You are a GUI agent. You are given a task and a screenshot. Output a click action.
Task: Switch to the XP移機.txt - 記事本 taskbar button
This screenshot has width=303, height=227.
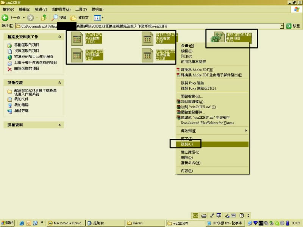click(x=225, y=223)
